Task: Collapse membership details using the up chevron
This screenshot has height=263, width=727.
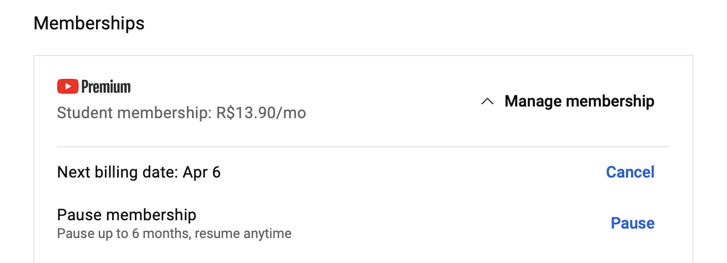Action: point(487,102)
